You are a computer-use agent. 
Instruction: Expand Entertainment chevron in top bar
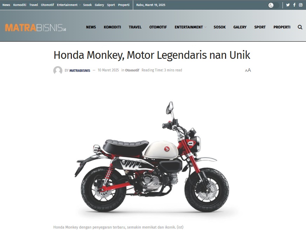(x=80, y=5)
